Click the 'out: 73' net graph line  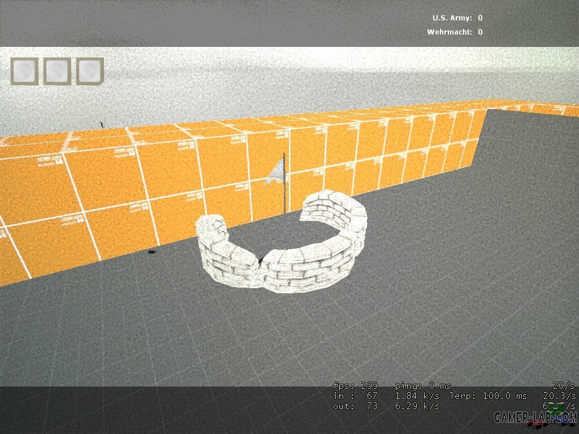pyautogui.click(x=355, y=406)
